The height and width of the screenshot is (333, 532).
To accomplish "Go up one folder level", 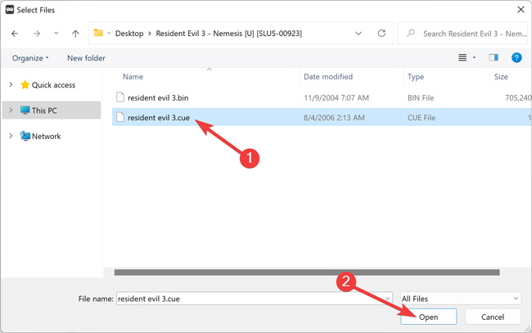I will tap(76, 34).
